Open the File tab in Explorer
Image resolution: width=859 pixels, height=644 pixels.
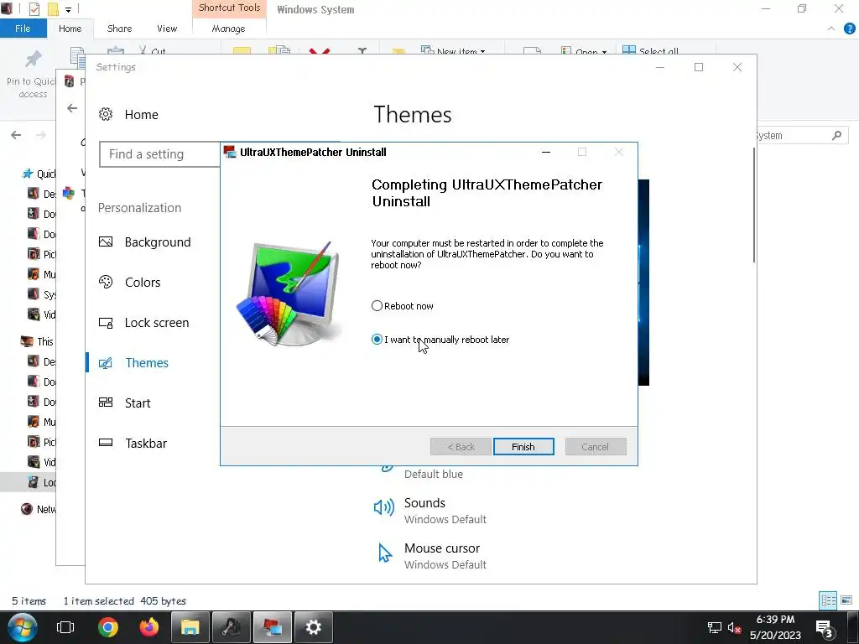click(x=23, y=29)
